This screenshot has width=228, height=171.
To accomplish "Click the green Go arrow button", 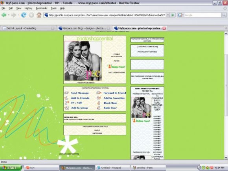I will 173,15.
